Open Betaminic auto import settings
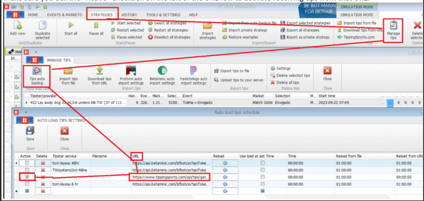The height and width of the screenshot is (201, 424). click(x=162, y=76)
